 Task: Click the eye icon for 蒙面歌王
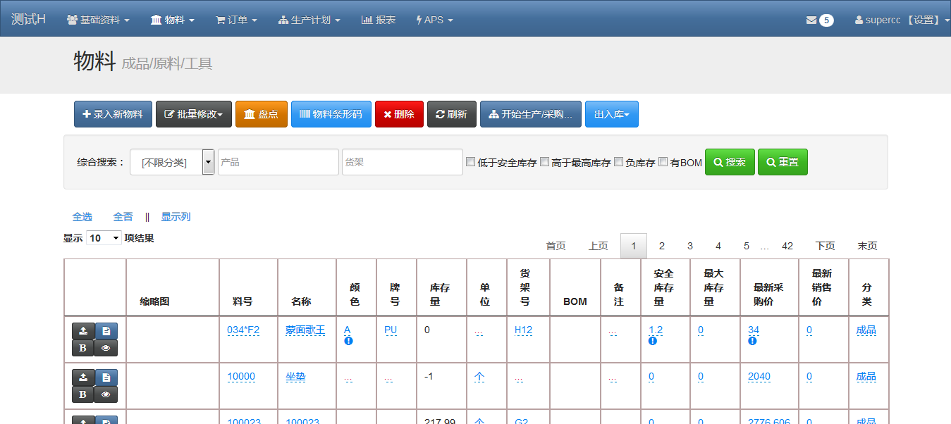[106, 348]
